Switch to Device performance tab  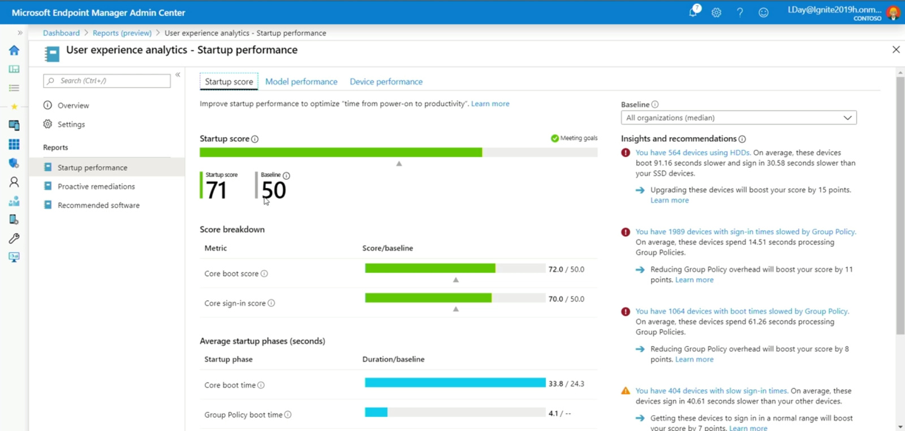[x=386, y=82]
